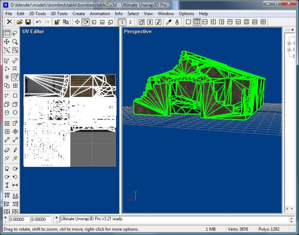Choose the lasso selection tool
Screen dimensions: 299x235
coord(15,33)
